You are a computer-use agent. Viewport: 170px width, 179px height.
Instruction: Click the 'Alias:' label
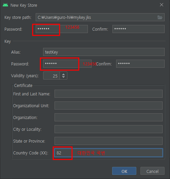click(16, 52)
